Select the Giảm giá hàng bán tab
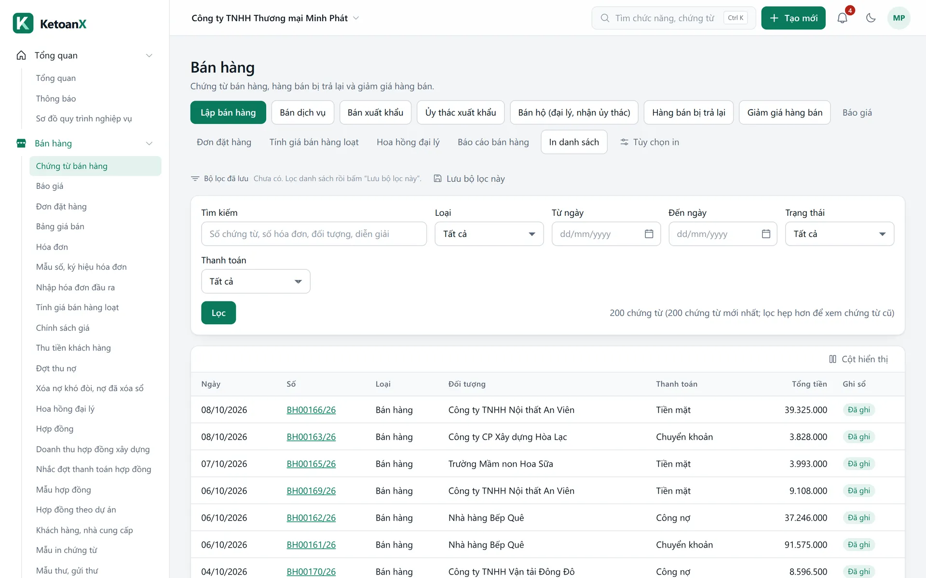The image size is (926, 578). click(x=785, y=112)
